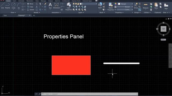Switch to the Start file tab
The width and height of the screenshot is (172, 96).
[5, 15]
